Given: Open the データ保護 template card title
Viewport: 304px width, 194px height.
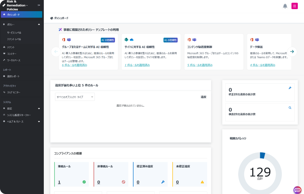Looking at the screenshot, I should [x=256, y=47].
